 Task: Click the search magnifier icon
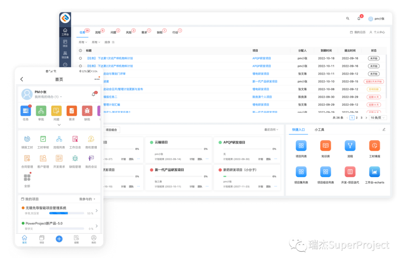tap(347, 18)
